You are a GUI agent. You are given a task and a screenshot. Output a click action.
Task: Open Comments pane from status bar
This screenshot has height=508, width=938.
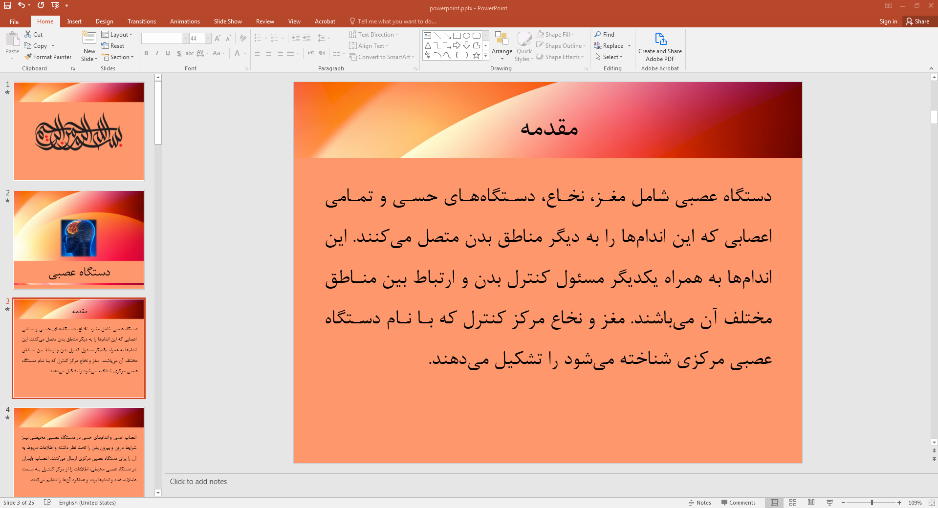click(739, 503)
